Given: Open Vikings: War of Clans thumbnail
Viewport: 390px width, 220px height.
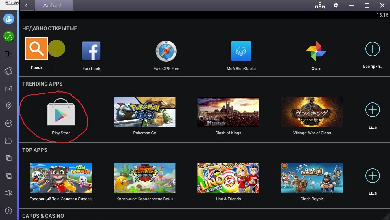Looking at the screenshot, I should point(312,112).
